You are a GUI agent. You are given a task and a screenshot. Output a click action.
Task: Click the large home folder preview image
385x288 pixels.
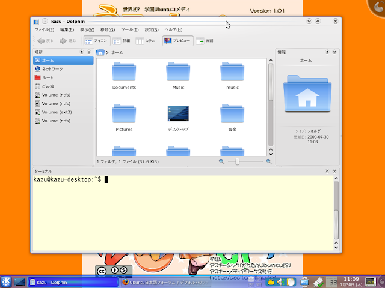point(307,94)
